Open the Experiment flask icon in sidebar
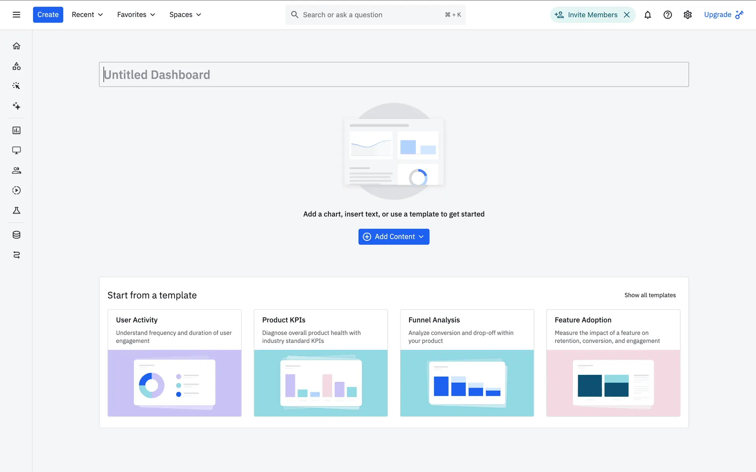This screenshot has width=756, height=472. click(16, 210)
